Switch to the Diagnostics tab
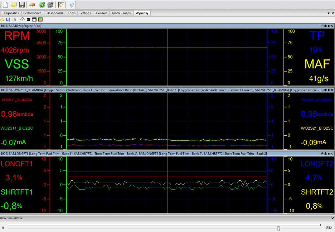The height and width of the screenshot is (232, 335). pos(11,13)
